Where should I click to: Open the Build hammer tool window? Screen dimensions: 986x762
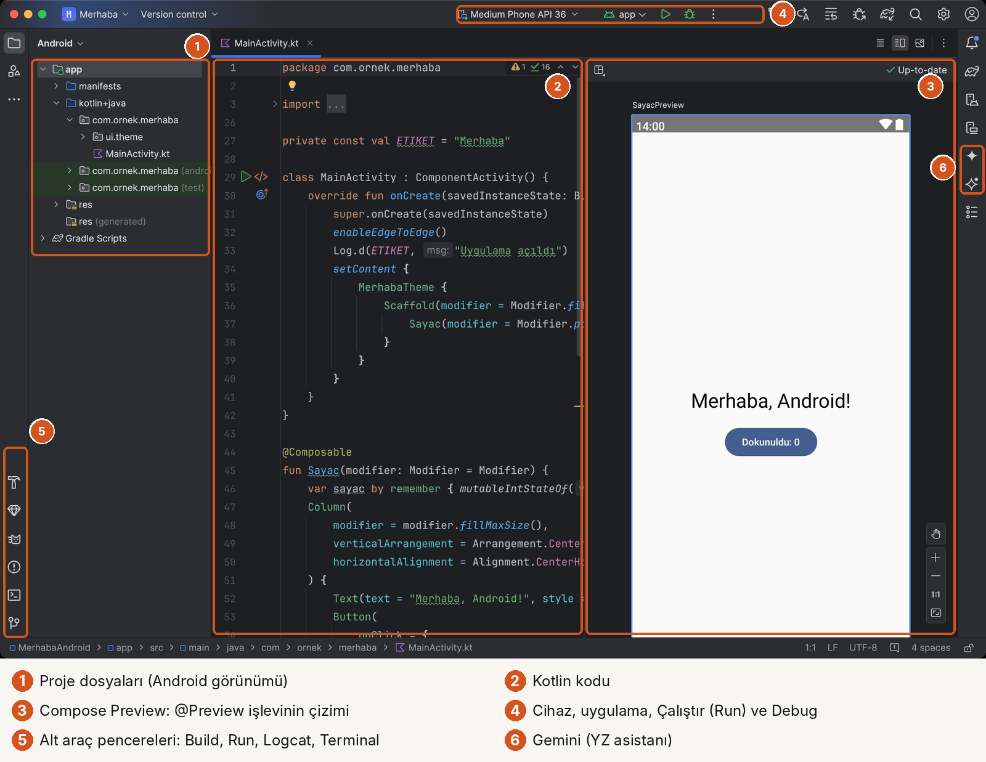click(x=14, y=482)
